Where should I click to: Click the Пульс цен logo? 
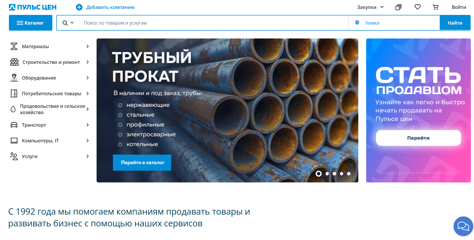click(x=33, y=7)
